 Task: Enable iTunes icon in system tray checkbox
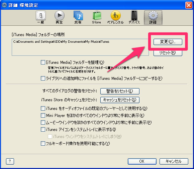43,130
